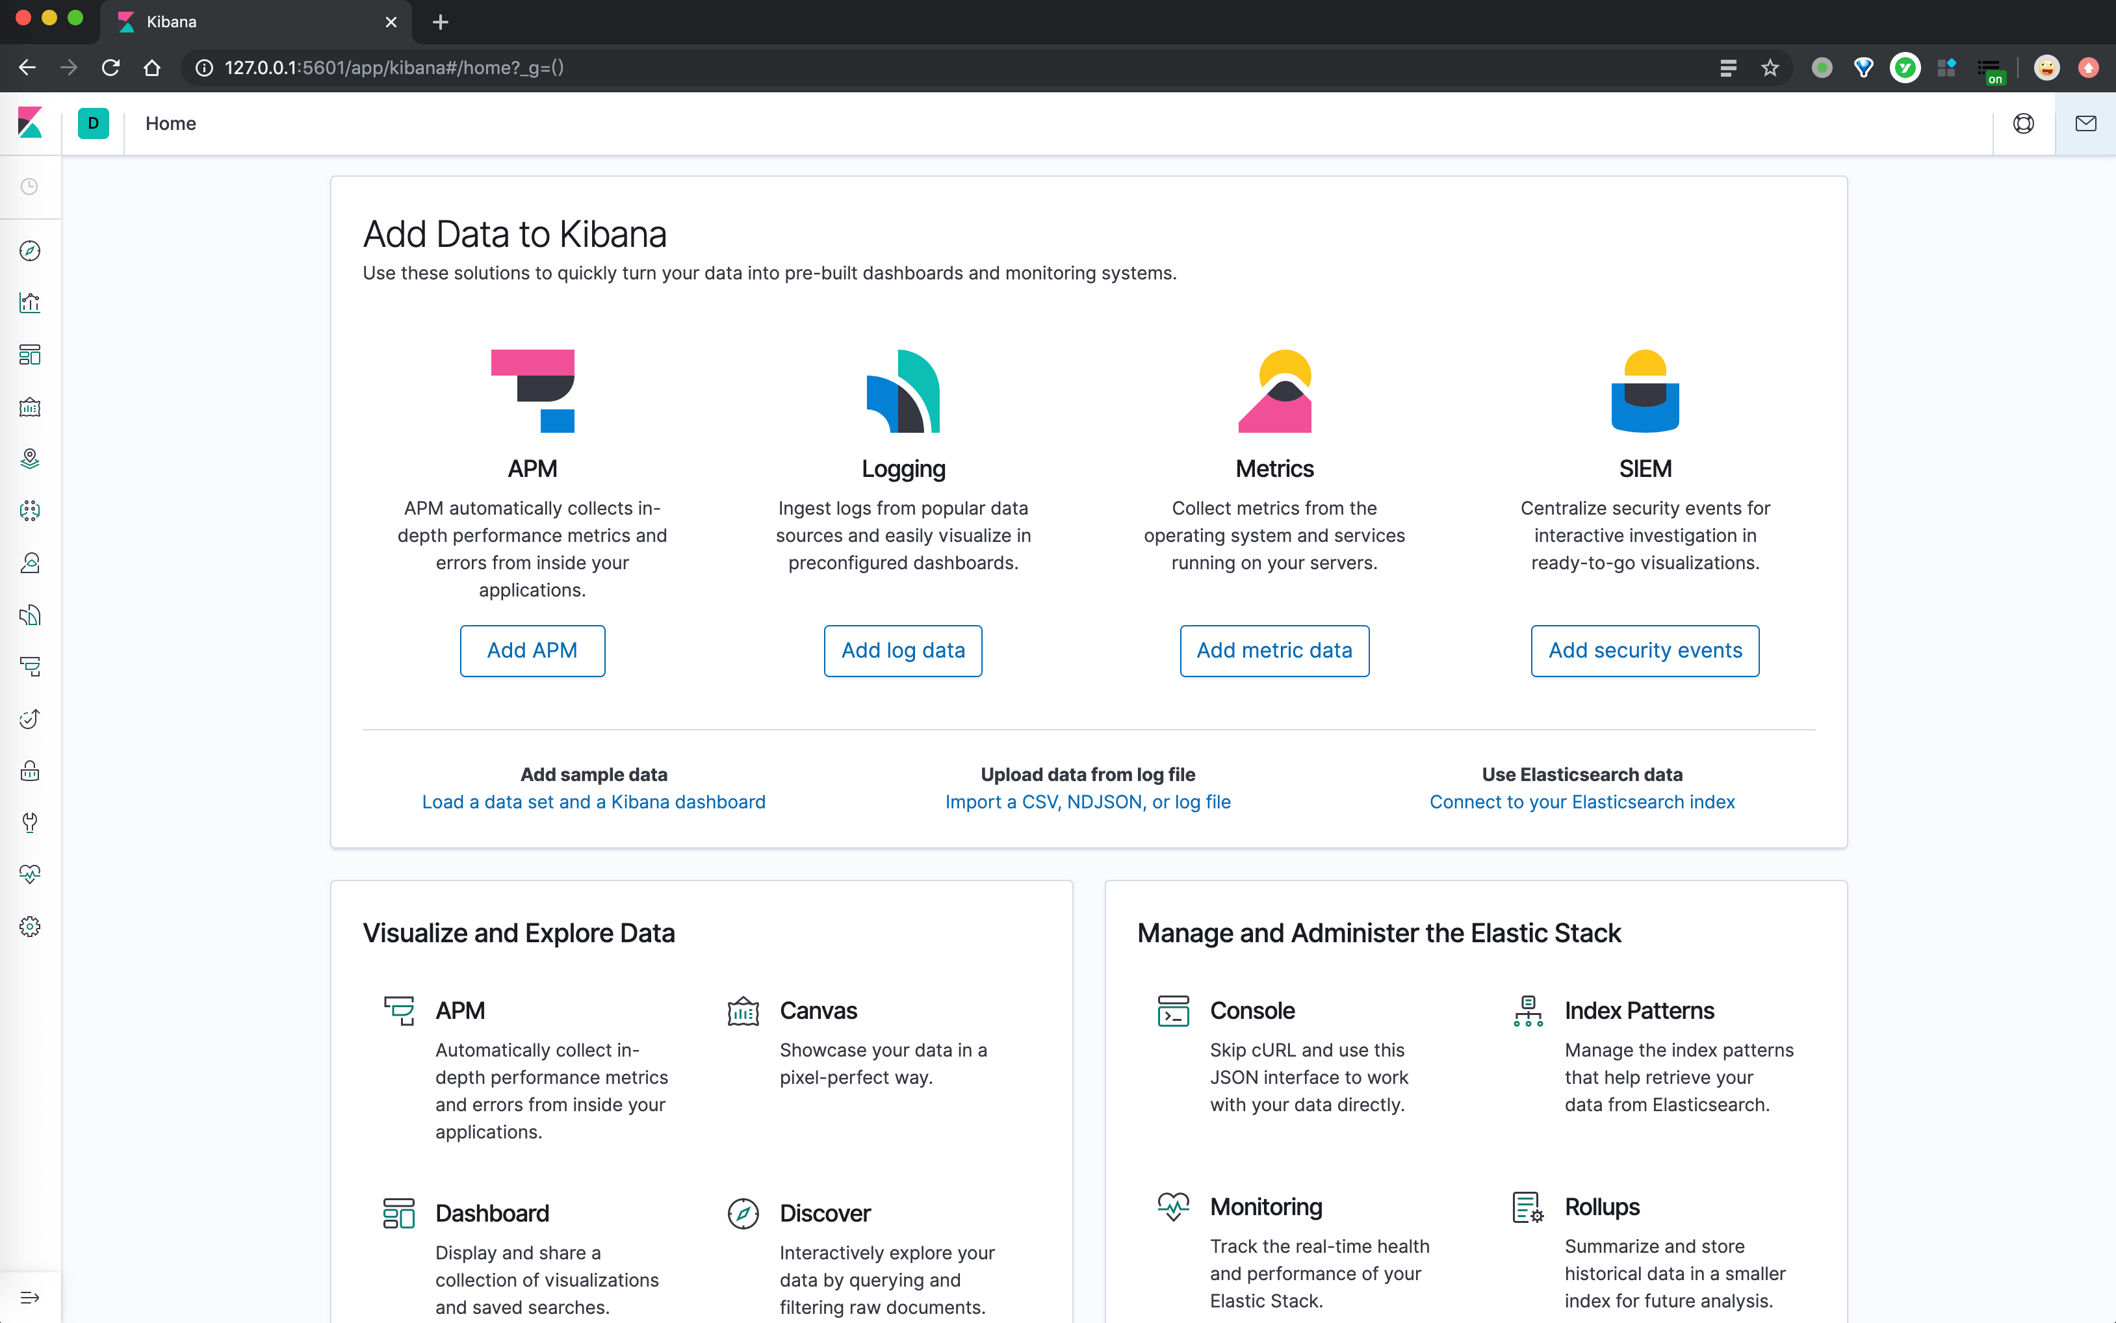
Task: Click the Console terminal icon
Action: [1174, 1012]
